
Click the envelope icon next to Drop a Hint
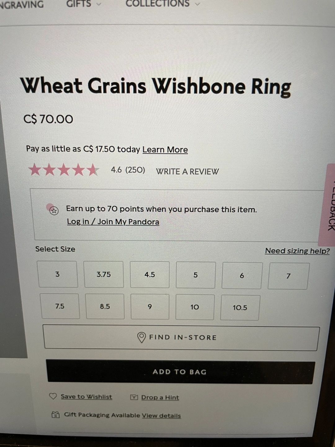[134, 397]
